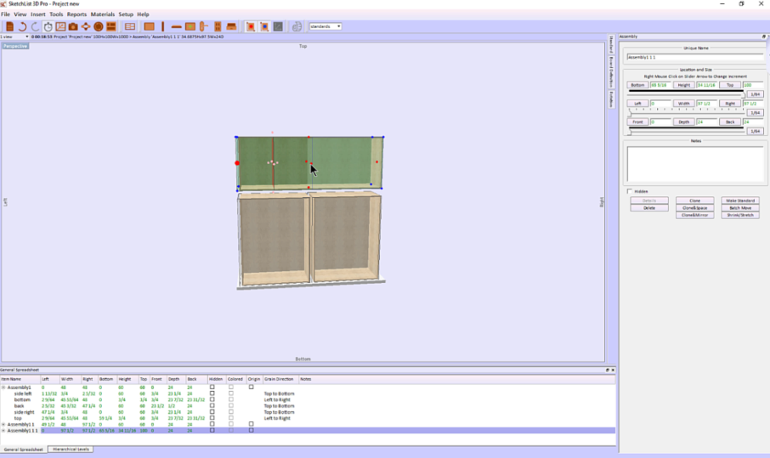Toggle Hidden checkbox for back row

[x=212, y=405]
